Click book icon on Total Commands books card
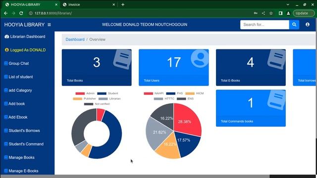Viewport: 317px width, 178px height. pyautogui.click(x=276, y=100)
